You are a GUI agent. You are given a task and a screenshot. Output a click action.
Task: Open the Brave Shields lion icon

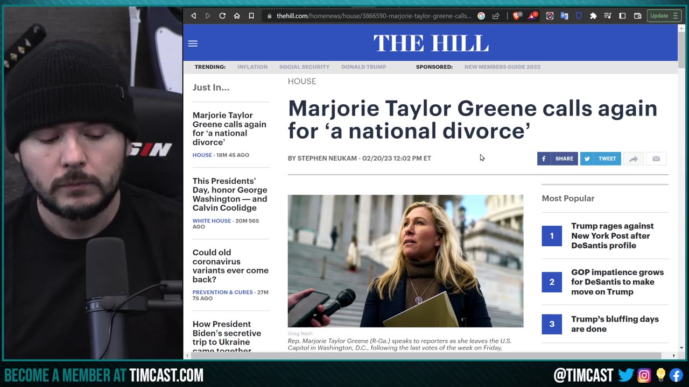517,16
